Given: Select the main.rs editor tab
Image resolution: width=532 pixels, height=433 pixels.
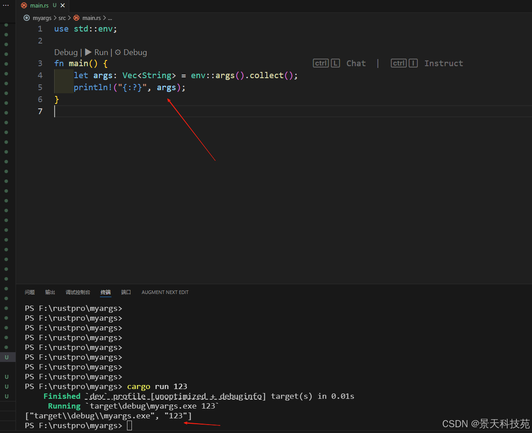Looking at the screenshot, I should [x=43, y=5].
